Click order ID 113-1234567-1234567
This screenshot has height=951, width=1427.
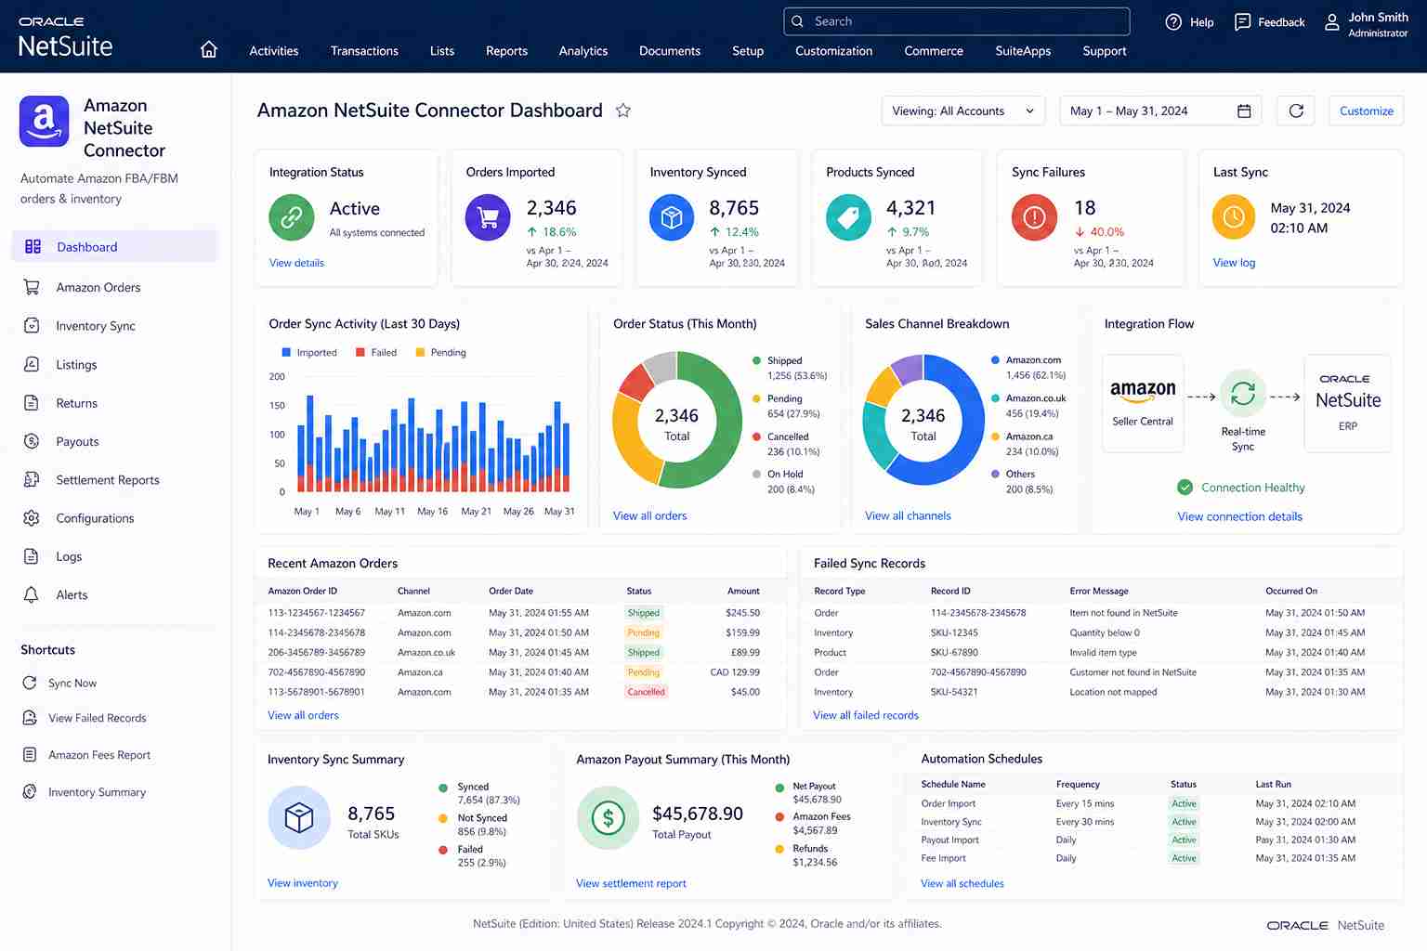pos(316,613)
